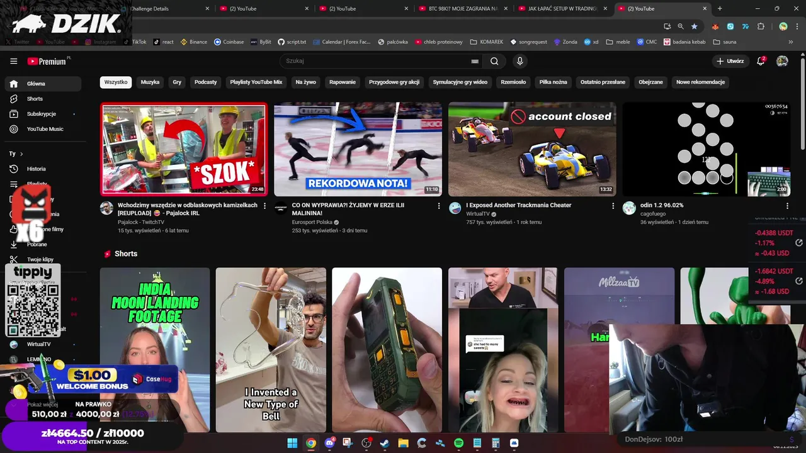
Task: Open the sauna bookmark folder
Action: click(725, 42)
